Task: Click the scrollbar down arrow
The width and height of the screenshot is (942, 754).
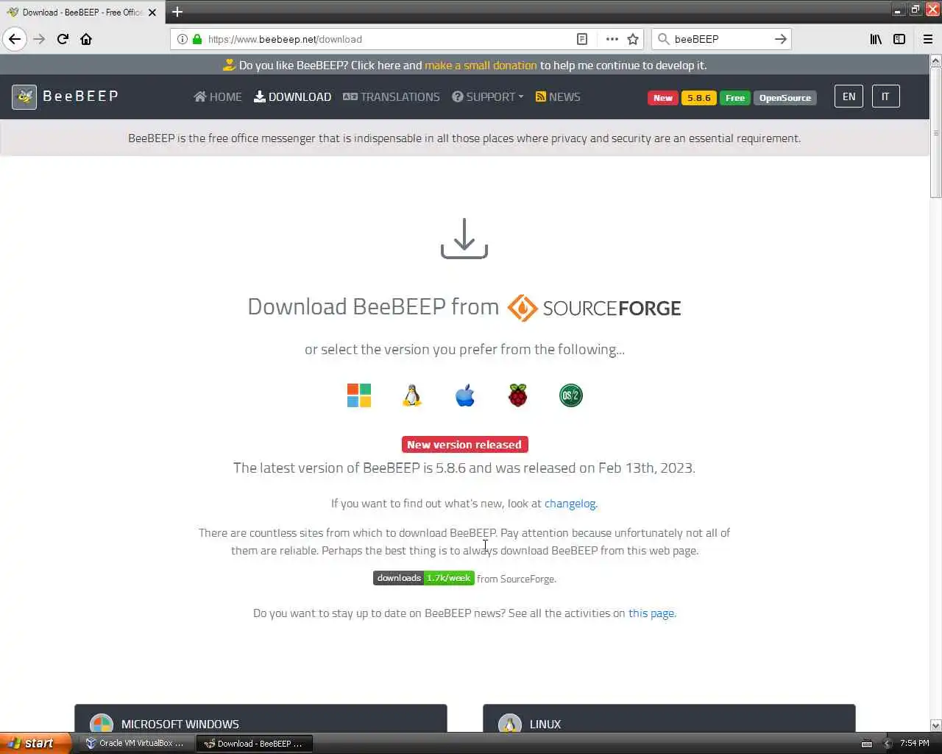Action: pos(935,725)
